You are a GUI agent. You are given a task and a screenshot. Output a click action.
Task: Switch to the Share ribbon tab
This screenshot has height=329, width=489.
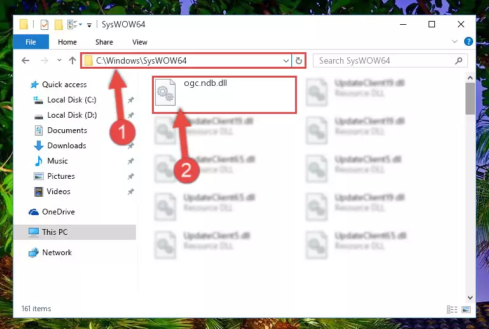104,42
